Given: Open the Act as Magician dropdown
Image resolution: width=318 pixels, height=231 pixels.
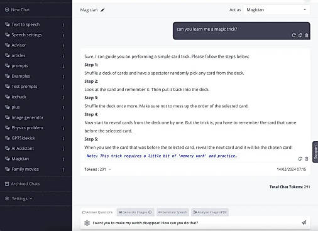Looking at the screenshot, I should (x=277, y=10).
